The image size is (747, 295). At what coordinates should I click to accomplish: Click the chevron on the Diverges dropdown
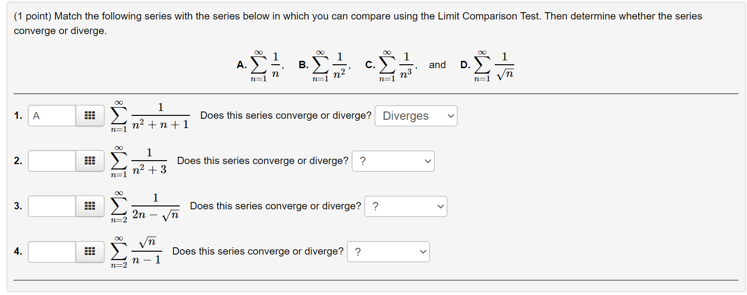tap(450, 115)
